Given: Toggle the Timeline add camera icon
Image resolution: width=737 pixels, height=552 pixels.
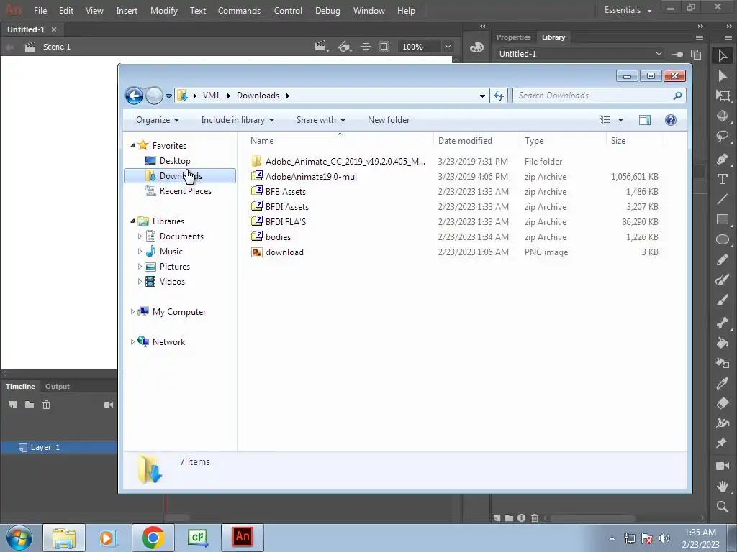Looking at the screenshot, I should click(109, 405).
